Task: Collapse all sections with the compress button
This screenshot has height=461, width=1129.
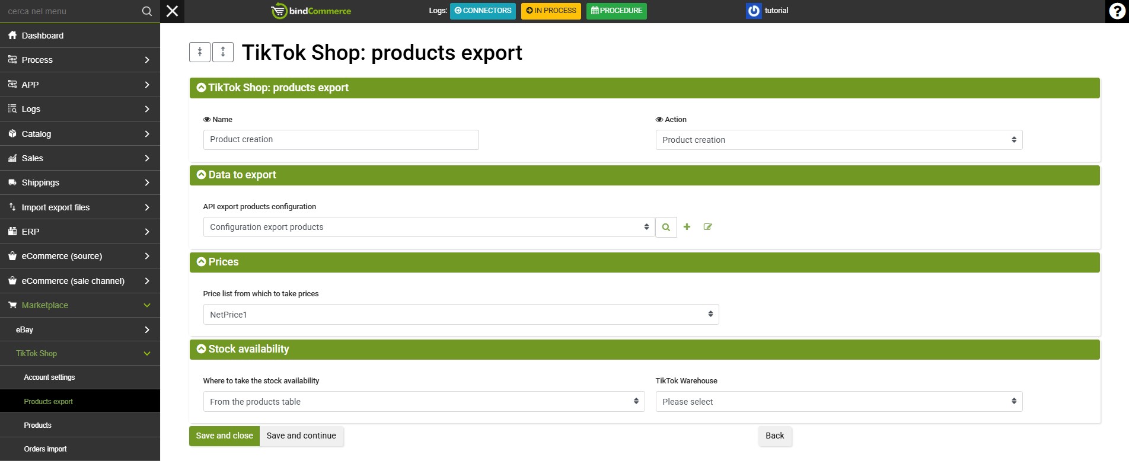Action: [x=200, y=52]
